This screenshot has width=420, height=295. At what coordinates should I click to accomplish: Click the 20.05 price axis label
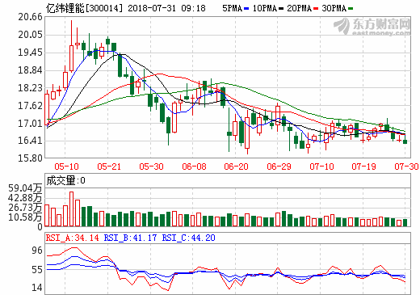point(30,35)
